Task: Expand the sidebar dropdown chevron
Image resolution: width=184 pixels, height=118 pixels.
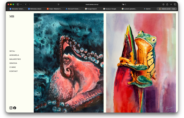Action: [21, 4]
